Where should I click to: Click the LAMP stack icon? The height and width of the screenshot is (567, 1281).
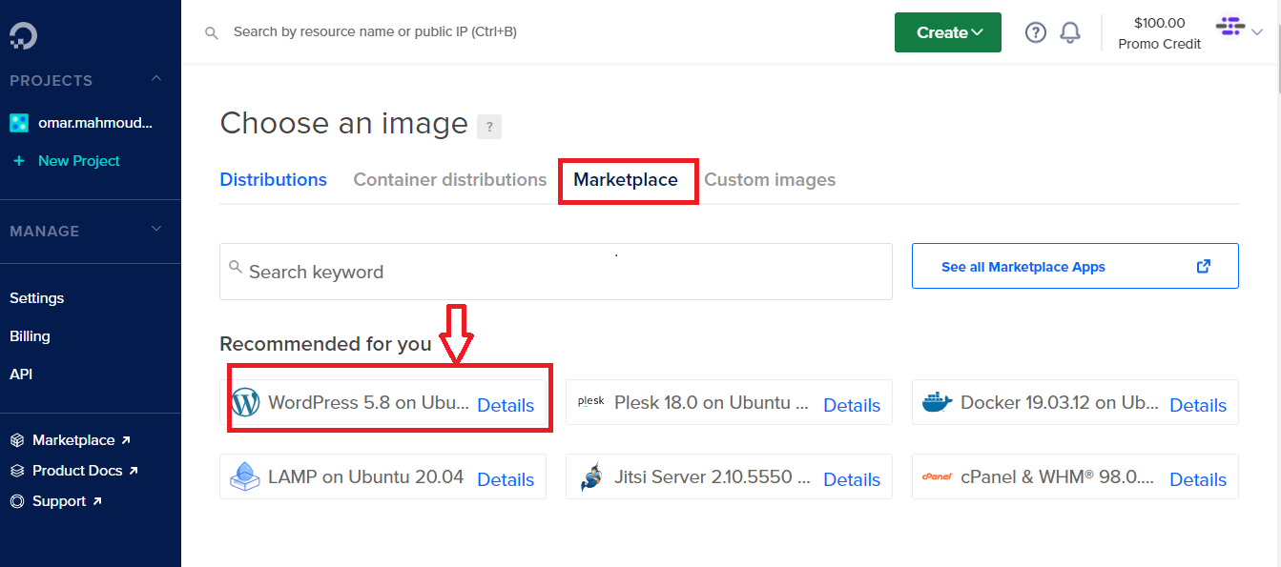(x=245, y=476)
